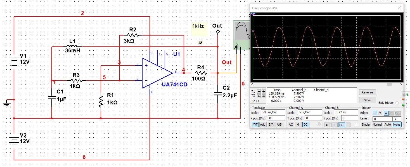Screen dimensions: 410x167
Task: Click the UA741CD op-amp symbol
Action: tap(157, 73)
